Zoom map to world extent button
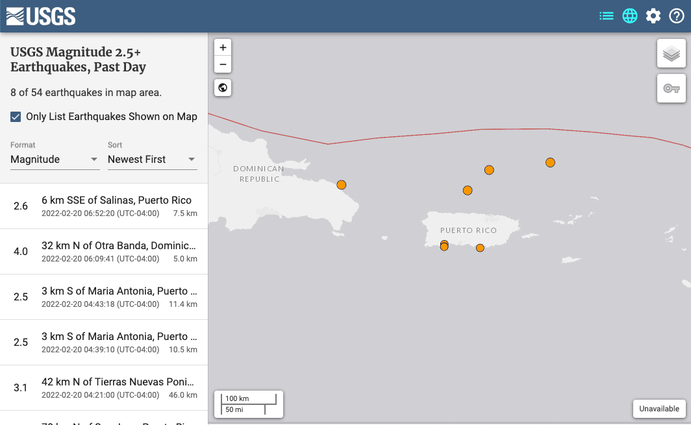 [x=223, y=88]
